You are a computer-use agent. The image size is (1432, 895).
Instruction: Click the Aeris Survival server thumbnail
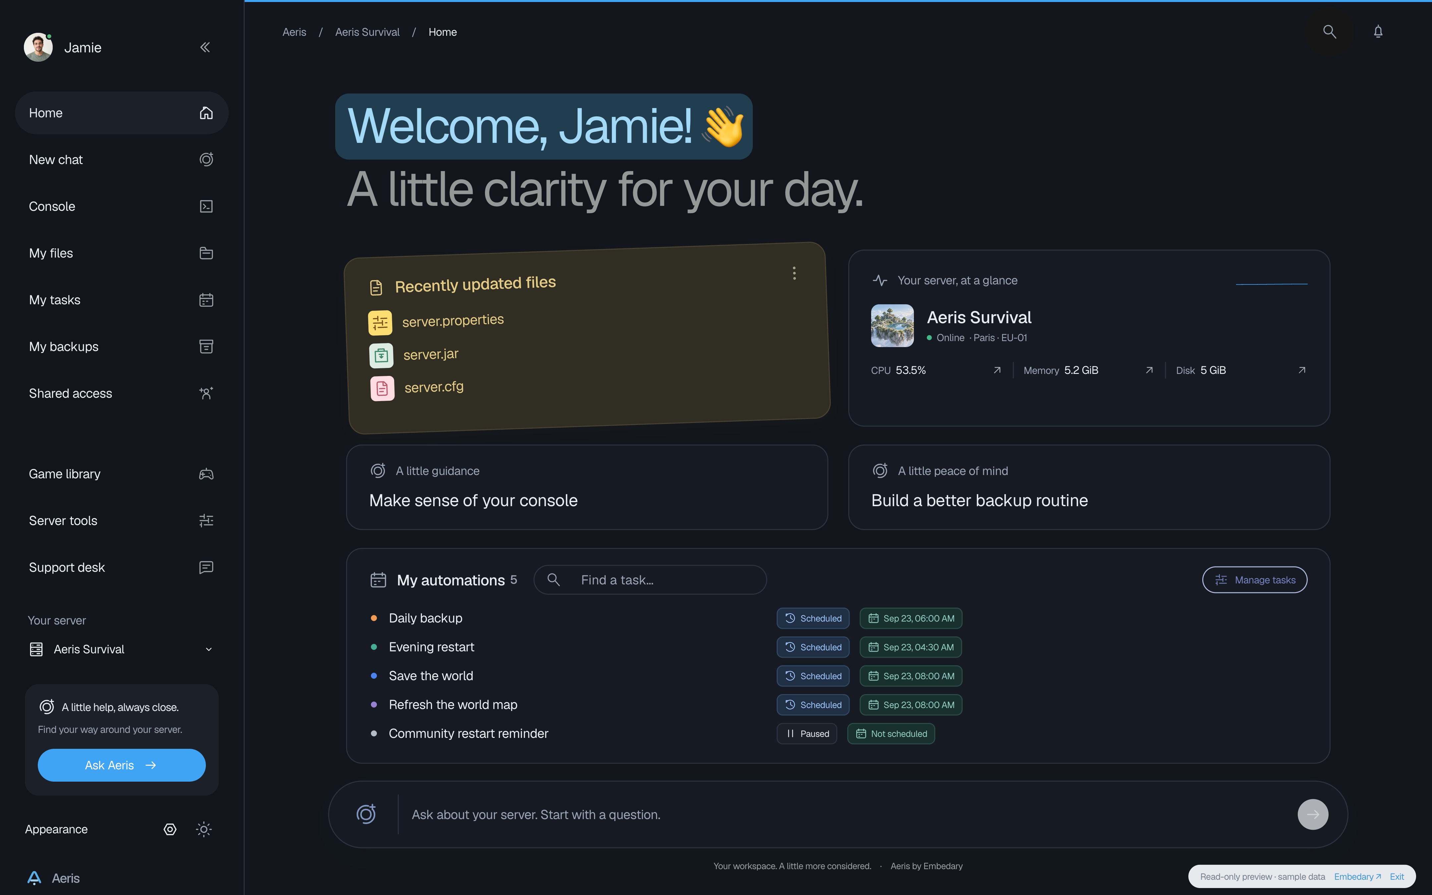[892, 326]
